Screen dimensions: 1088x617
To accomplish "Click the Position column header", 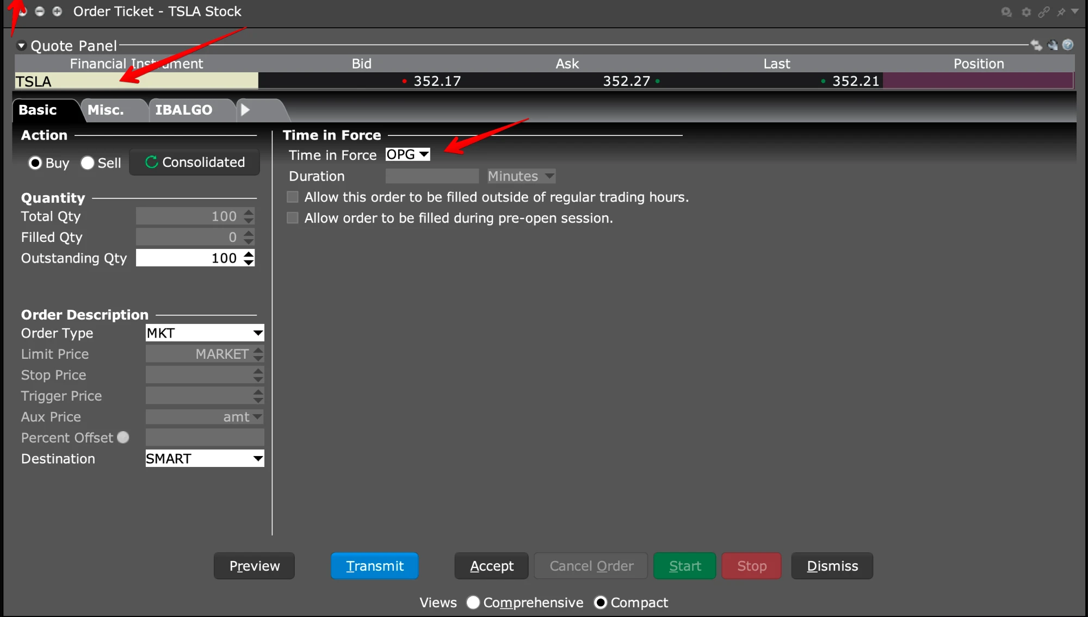I will (979, 64).
